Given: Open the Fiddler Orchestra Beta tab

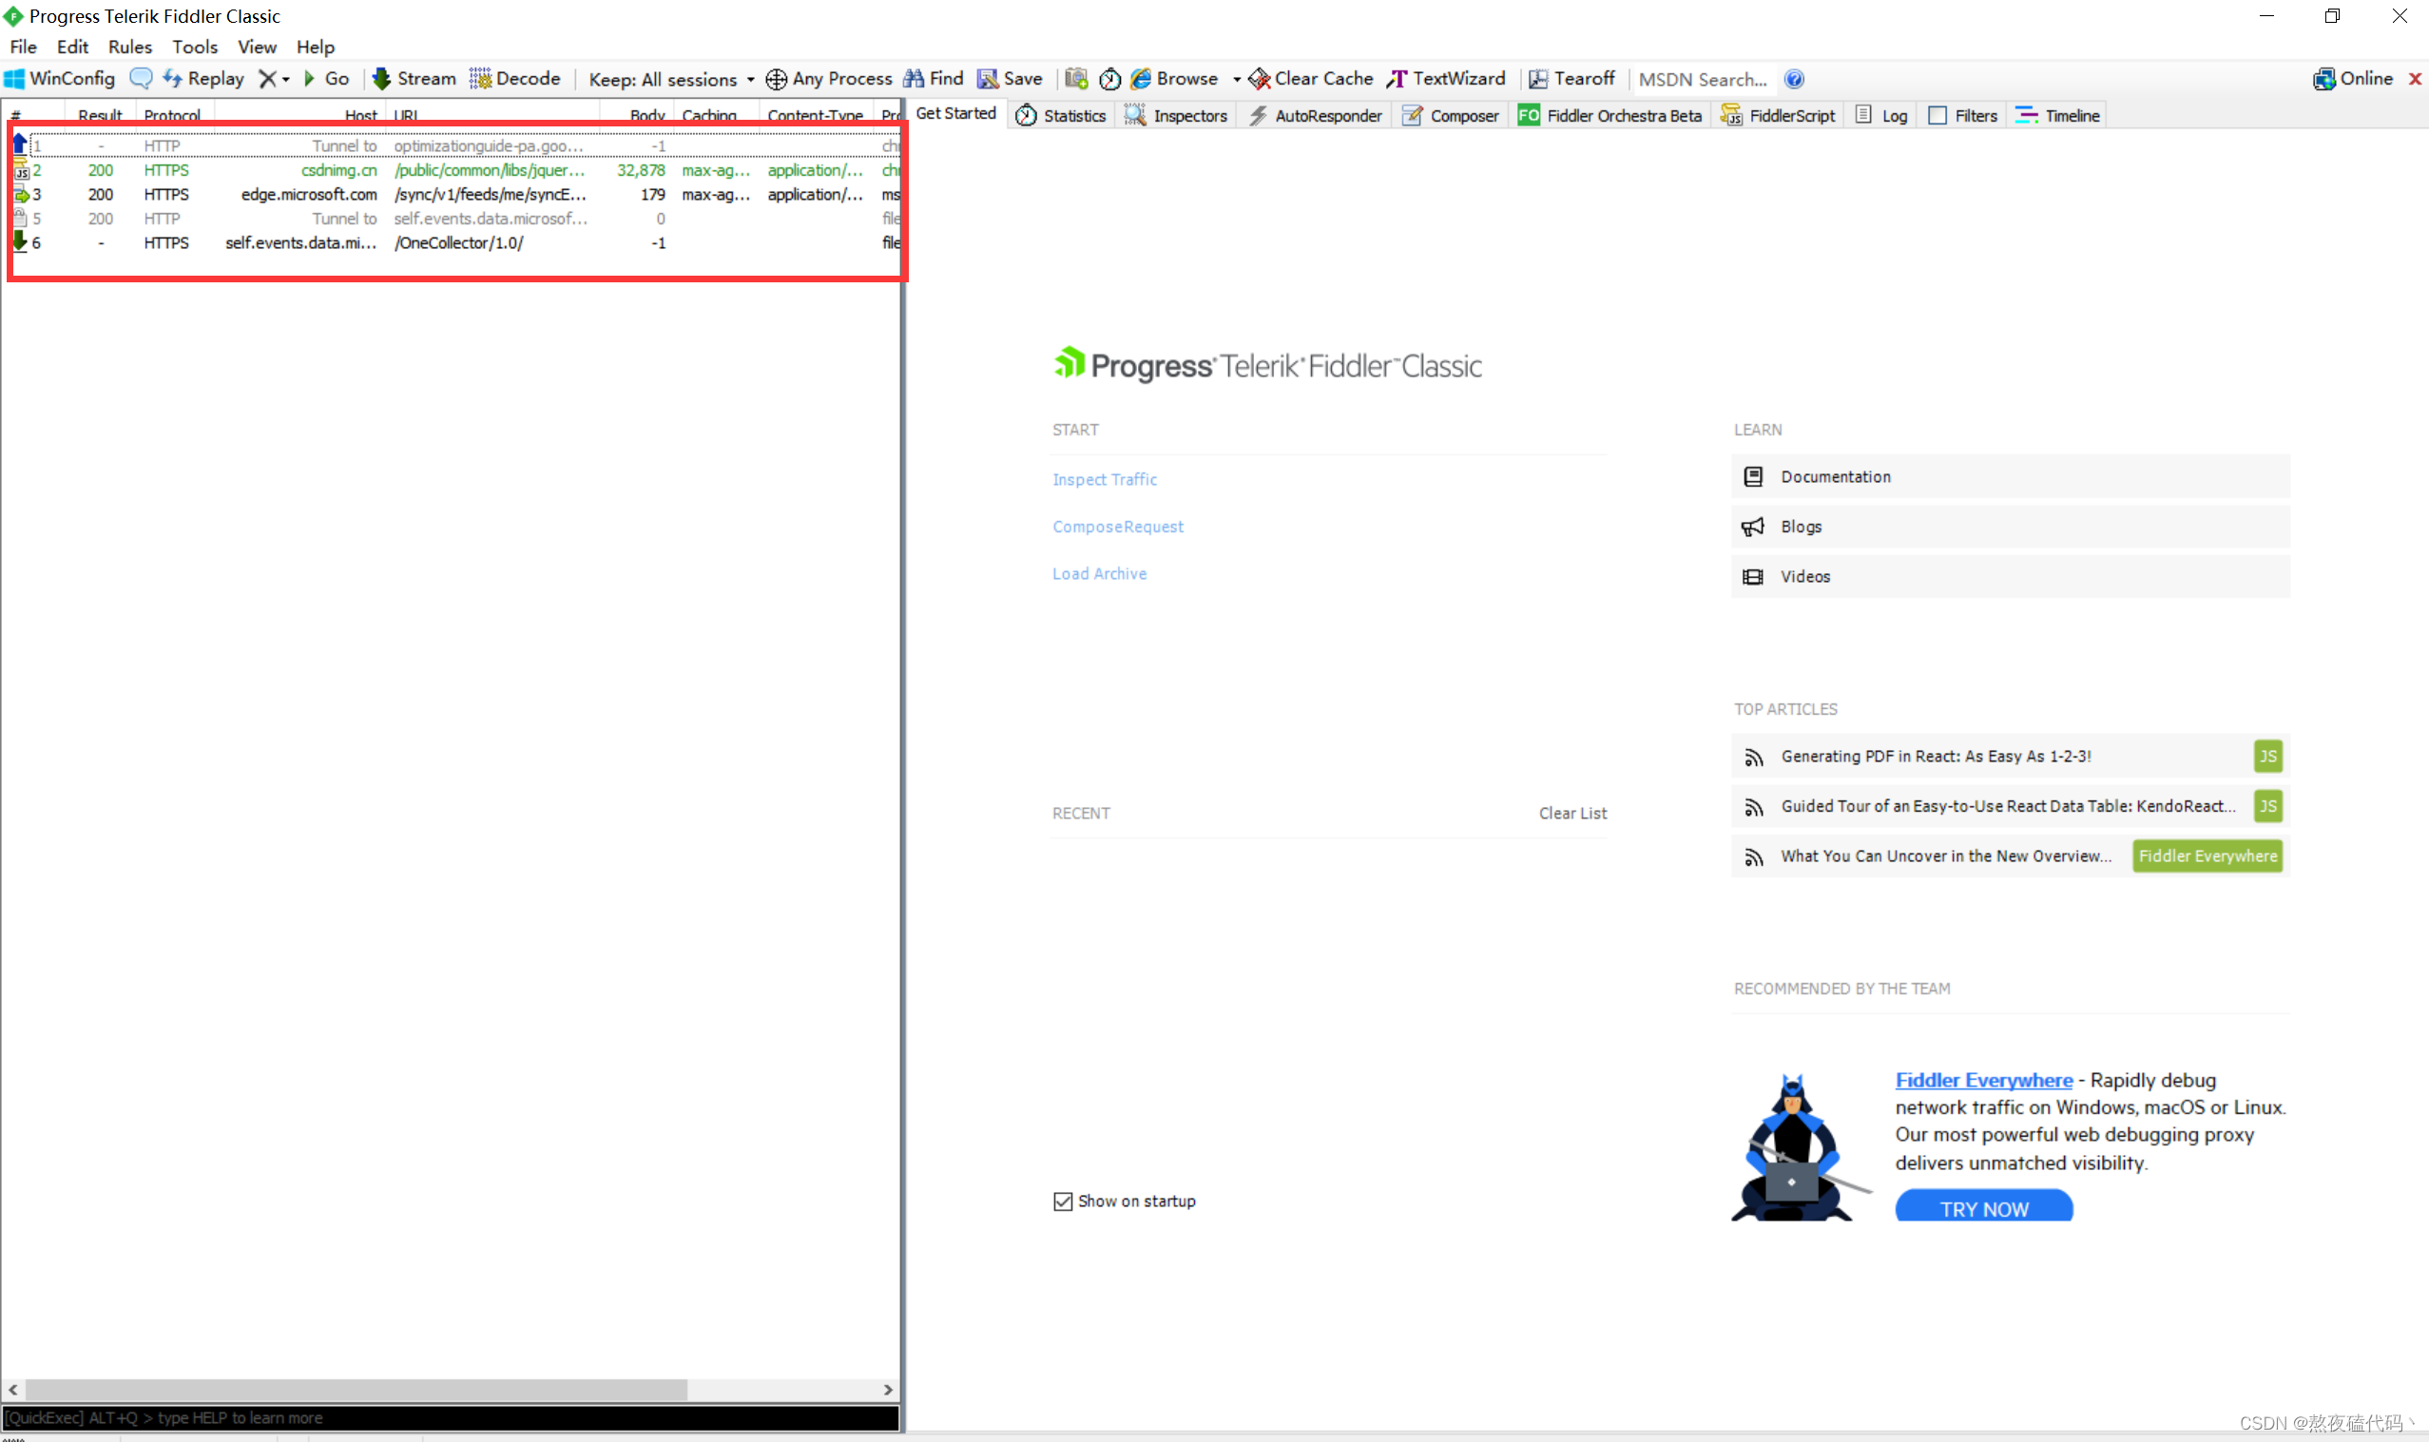Looking at the screenshot, I should point(1610,116).
